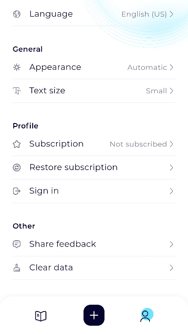Open the Not subscribed status
188x334 pixels.
(x=142, y=144)
